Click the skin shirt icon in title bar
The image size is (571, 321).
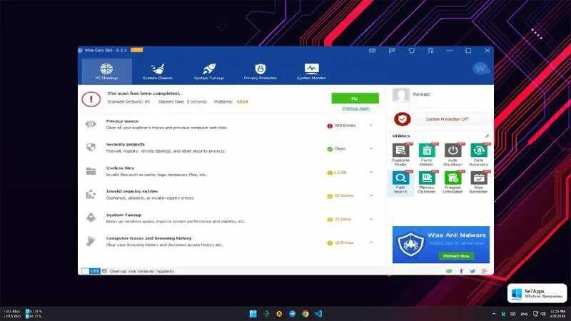pyautogui.click(x=412, y=51)
